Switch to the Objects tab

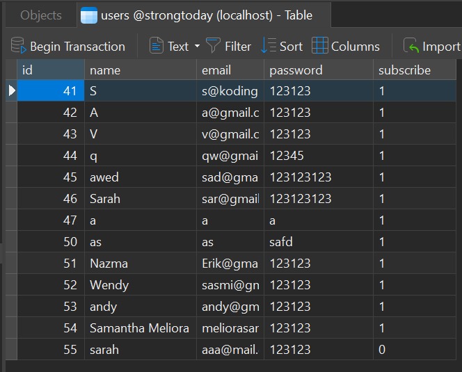click(x=41, y=15)
